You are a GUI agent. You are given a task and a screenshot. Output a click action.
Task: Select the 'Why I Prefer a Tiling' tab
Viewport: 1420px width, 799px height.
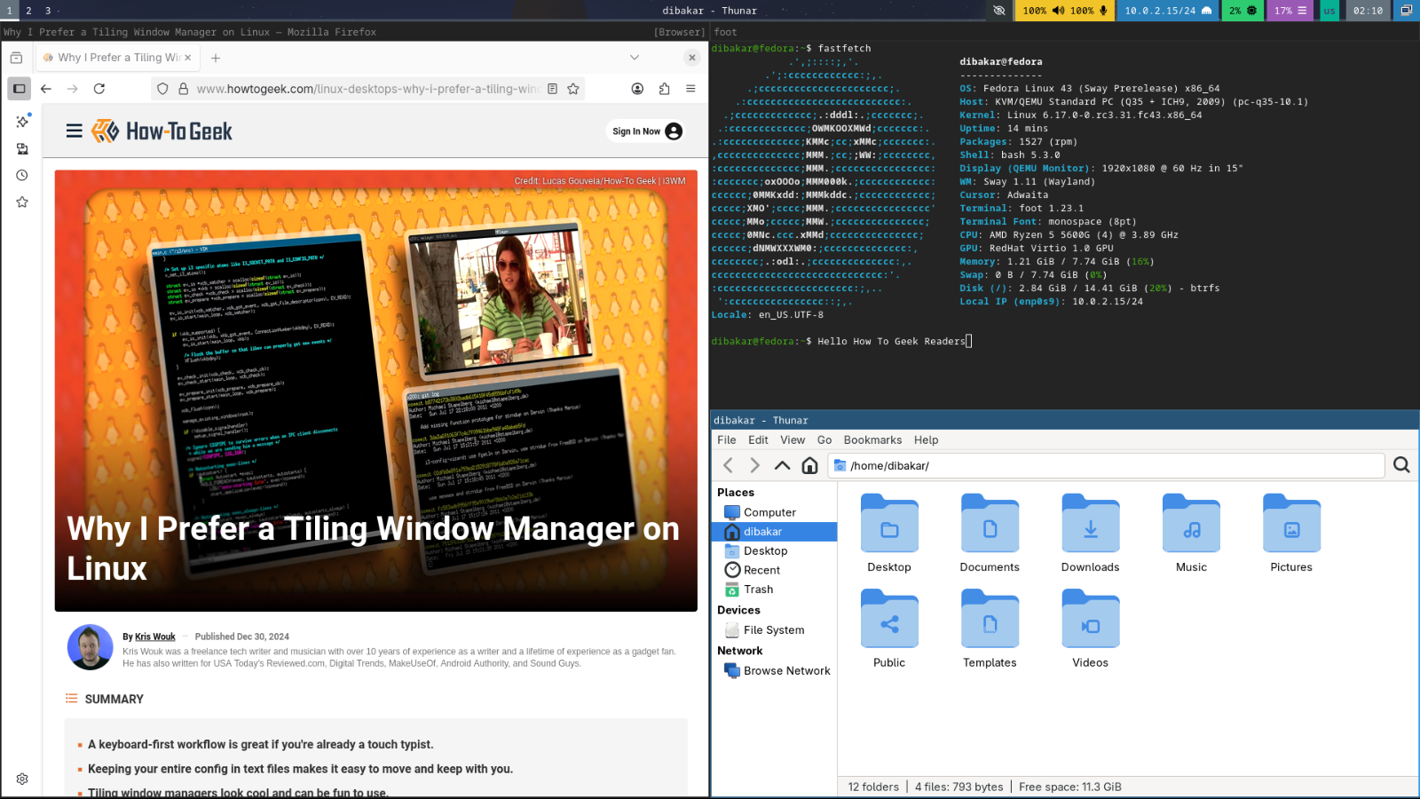coord(115,57)
